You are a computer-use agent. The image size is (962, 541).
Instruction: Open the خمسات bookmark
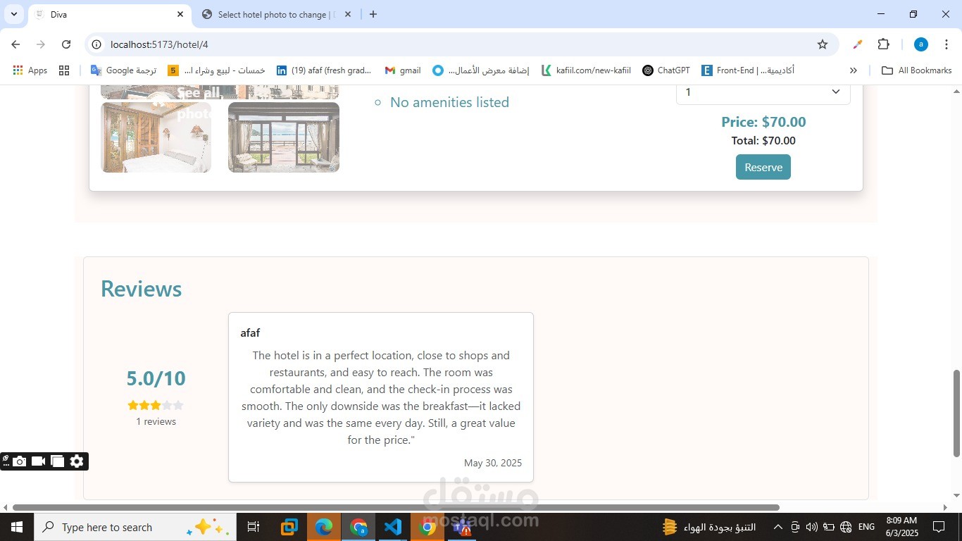[217, 70]
